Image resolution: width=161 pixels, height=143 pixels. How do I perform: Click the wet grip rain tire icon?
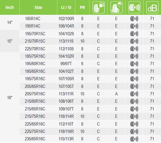pyautogui.click(x=117, y=7)
